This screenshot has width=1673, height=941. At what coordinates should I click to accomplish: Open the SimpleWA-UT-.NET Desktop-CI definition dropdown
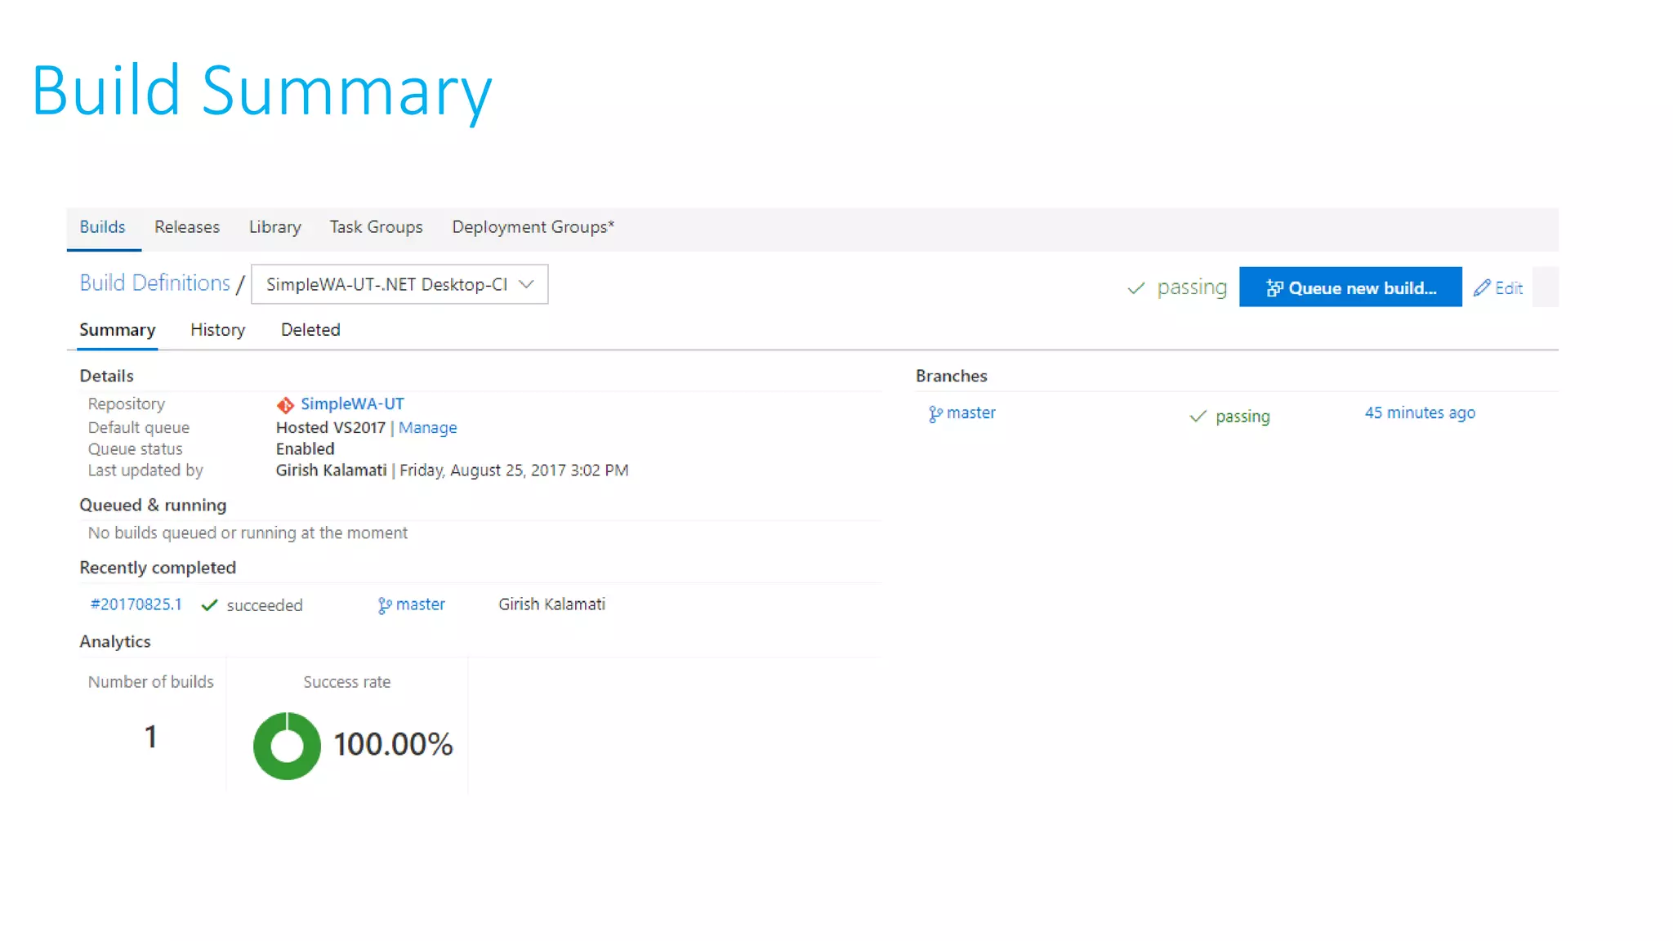[x=387, y=284]
